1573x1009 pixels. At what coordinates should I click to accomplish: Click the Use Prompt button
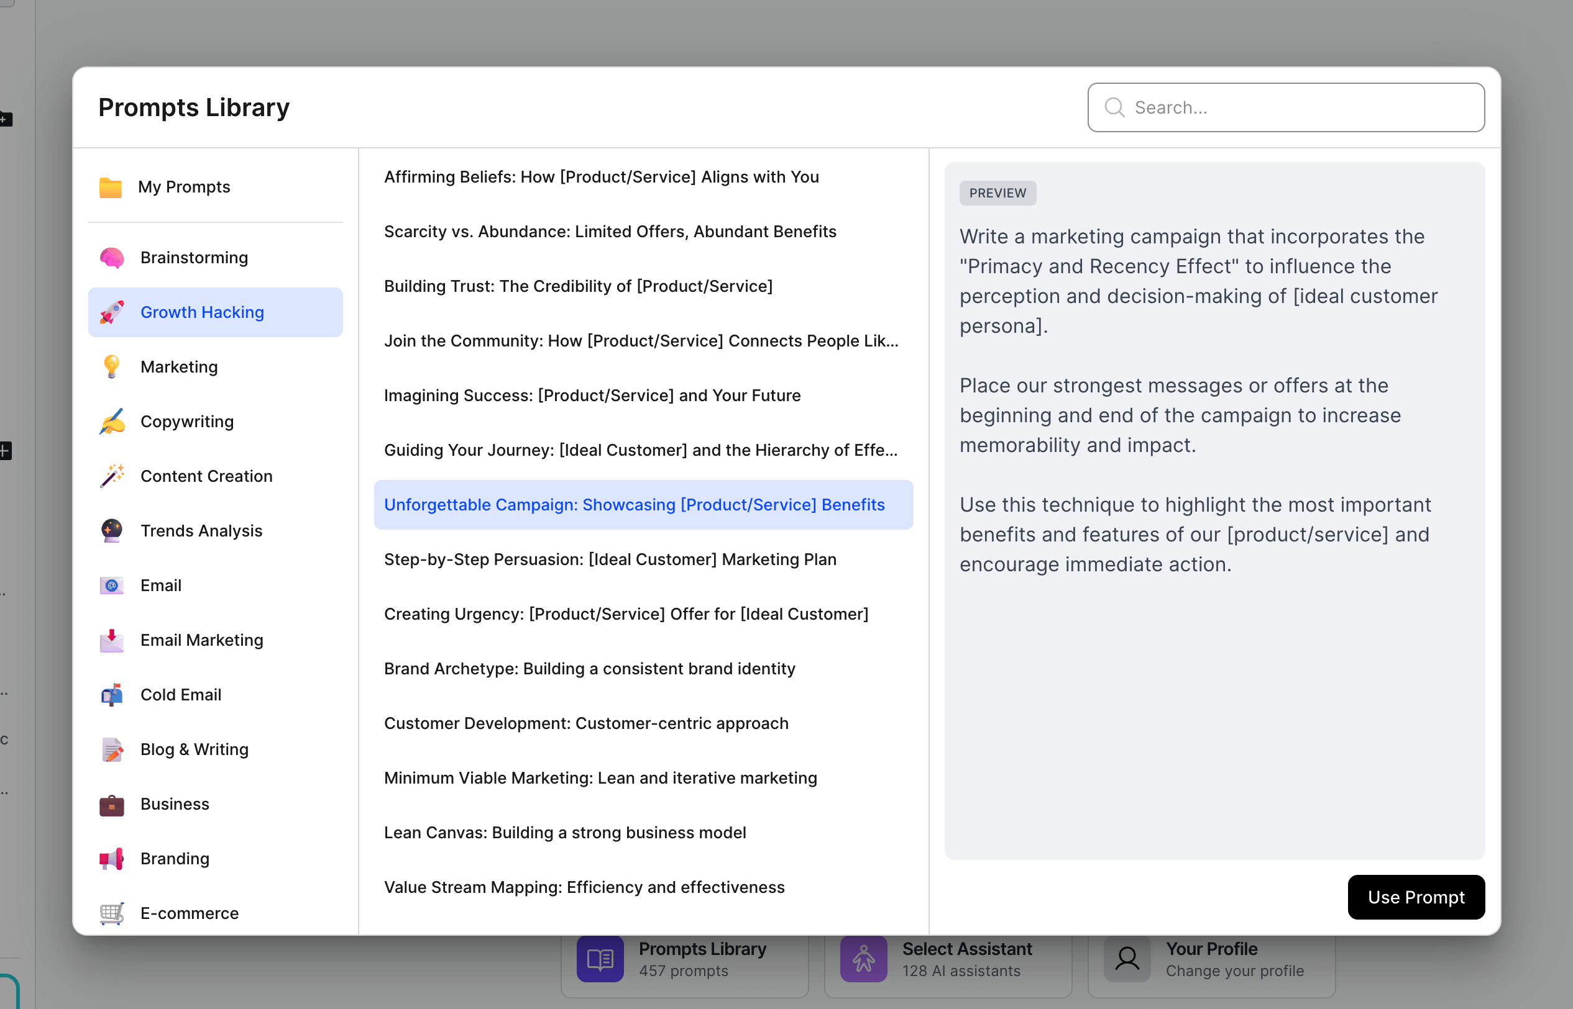click(1416, 897)
